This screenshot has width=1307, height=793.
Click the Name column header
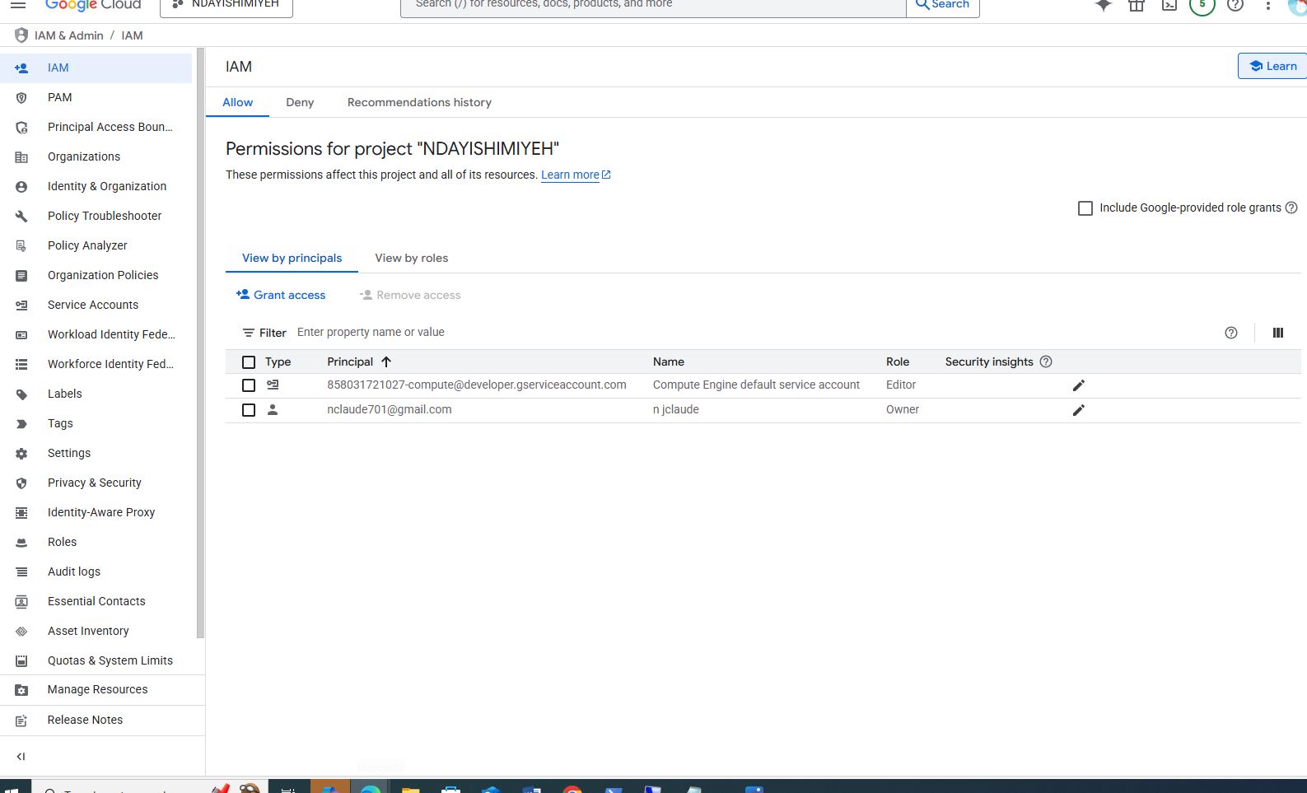point(669,362)
